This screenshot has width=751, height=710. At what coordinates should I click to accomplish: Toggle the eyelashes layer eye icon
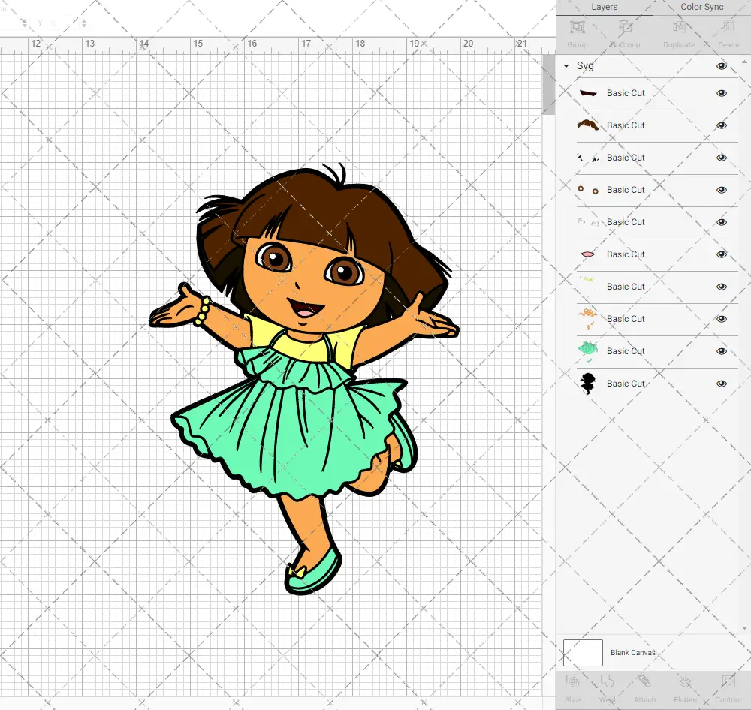point(721,158)
